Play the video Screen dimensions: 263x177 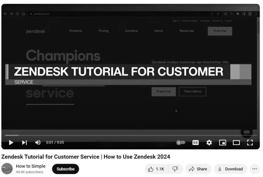11,143
